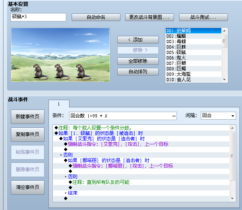Select enemy 006:鬼火 in list
The width and height of the screenshot is (242, 210).
pos(194,58)
